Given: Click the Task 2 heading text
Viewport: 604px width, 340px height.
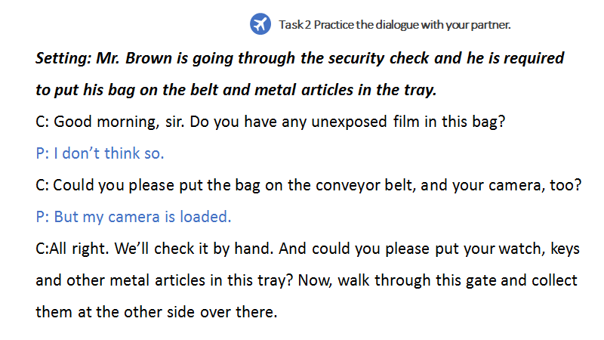Looking at the screenshot, I should click(394, 25).
